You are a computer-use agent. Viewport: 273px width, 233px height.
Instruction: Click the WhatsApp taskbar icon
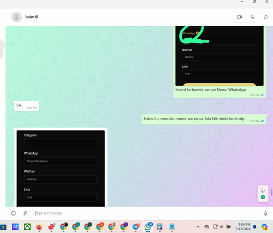point(148,227)
